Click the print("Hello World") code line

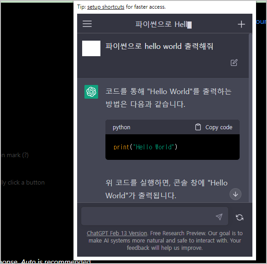146,147
